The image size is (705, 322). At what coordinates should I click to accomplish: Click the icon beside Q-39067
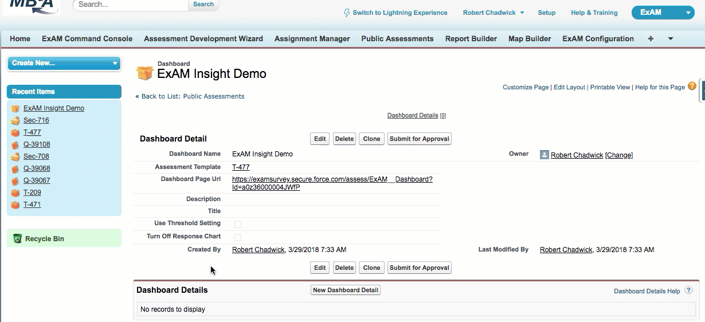pyautogui.click(x=15, y=180)
